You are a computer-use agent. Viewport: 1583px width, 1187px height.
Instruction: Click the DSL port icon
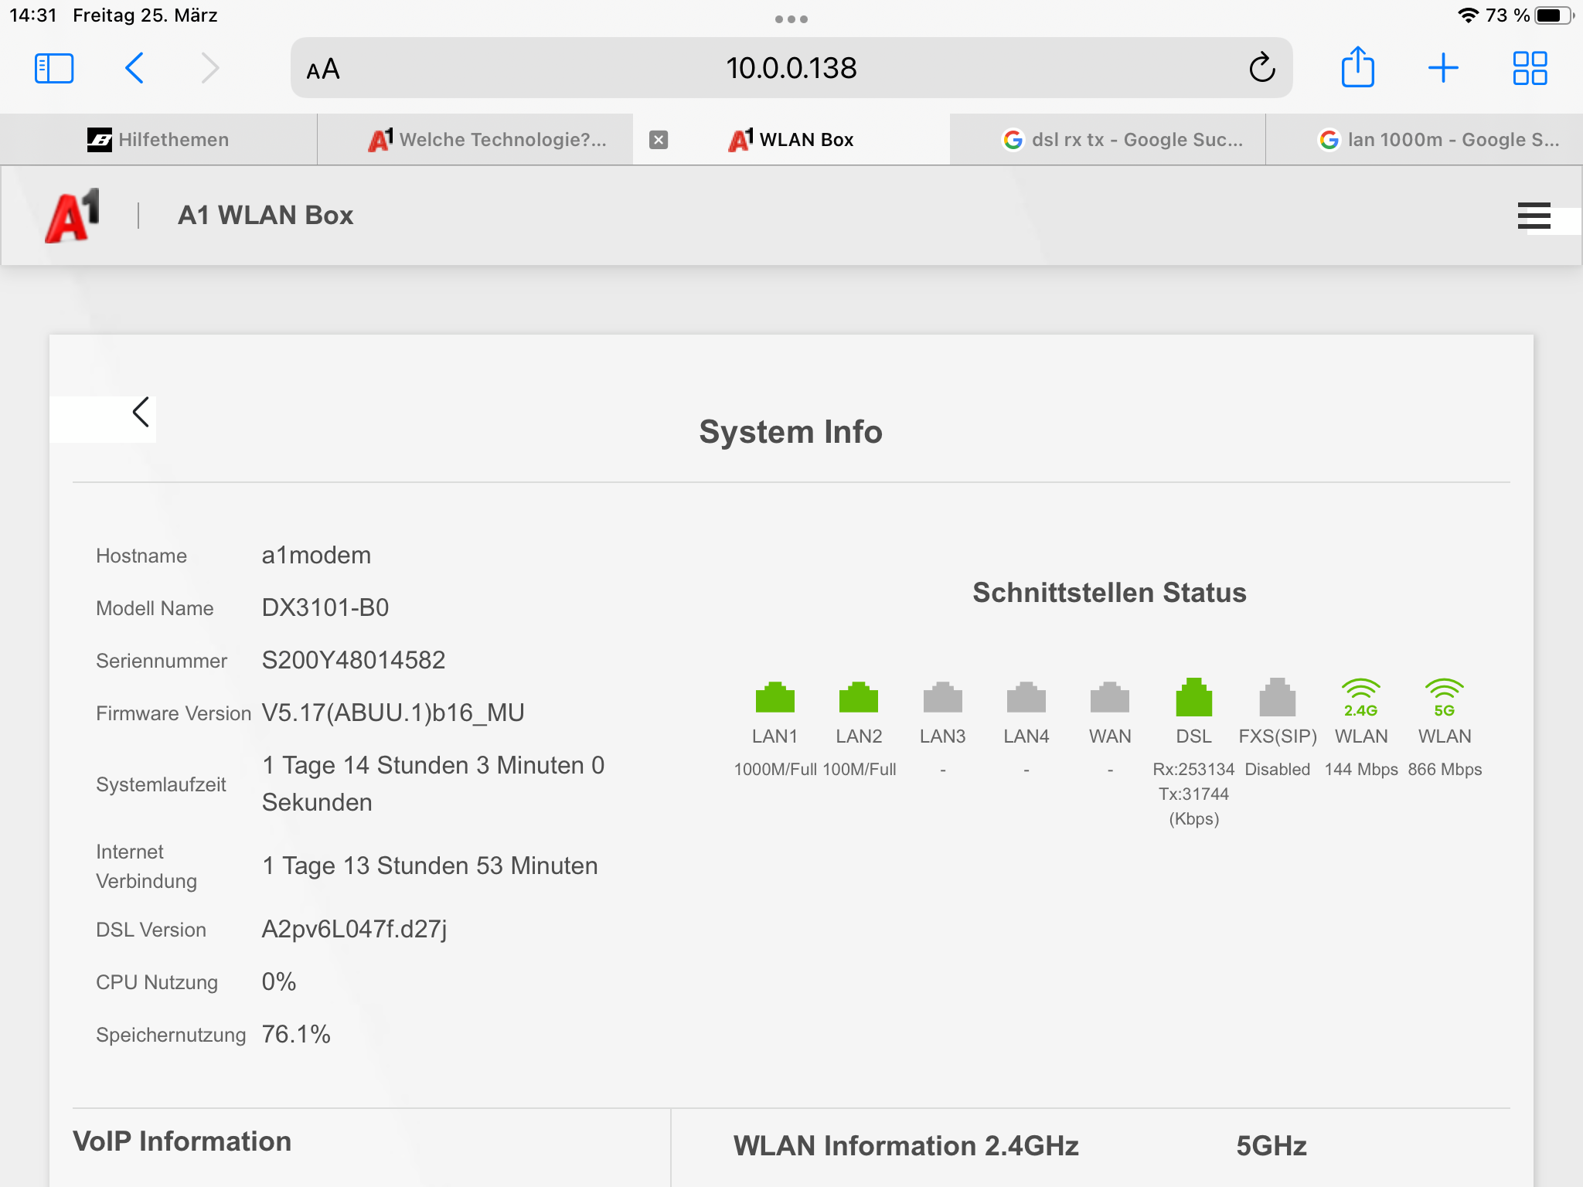coord(1193,697)
